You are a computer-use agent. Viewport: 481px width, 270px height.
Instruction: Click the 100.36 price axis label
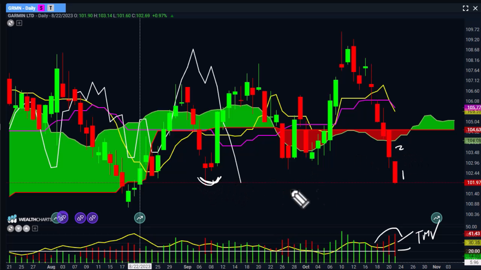472,214
